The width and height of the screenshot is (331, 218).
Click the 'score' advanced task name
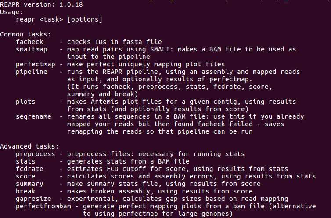[x=25, y=177]
